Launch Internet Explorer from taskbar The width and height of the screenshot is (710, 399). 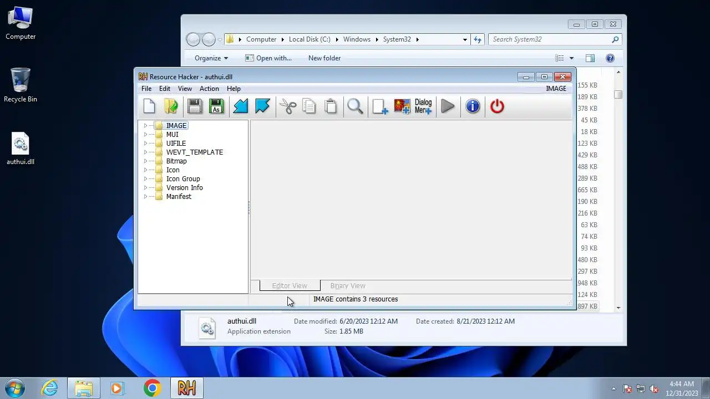(50, 388)
